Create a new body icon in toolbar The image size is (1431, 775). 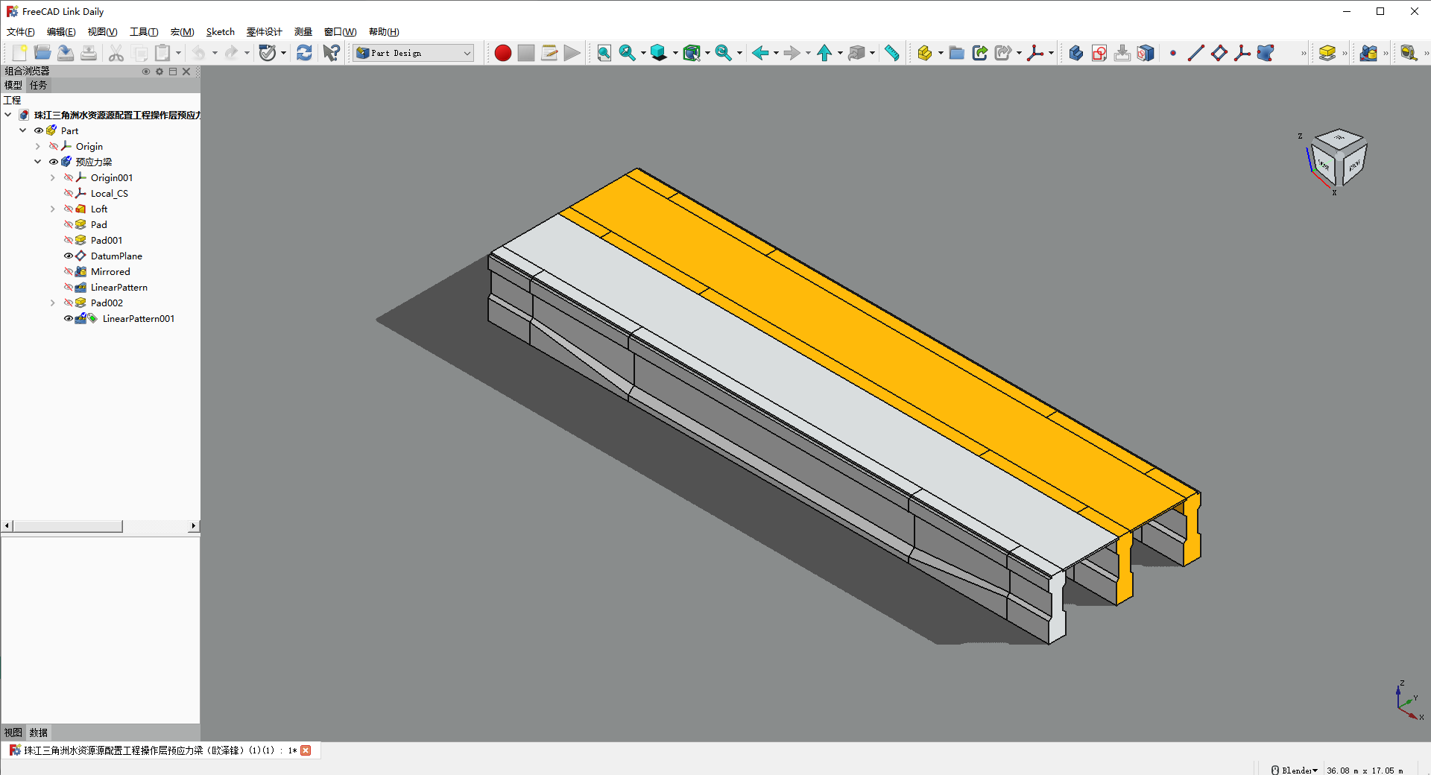point(1075,53)
